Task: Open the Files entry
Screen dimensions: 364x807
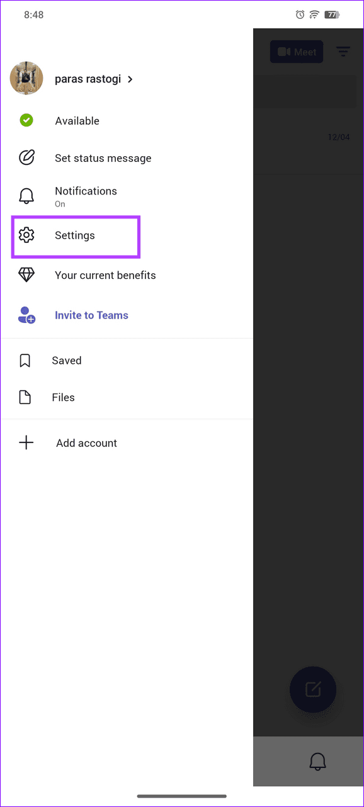Action: point(63,397)
